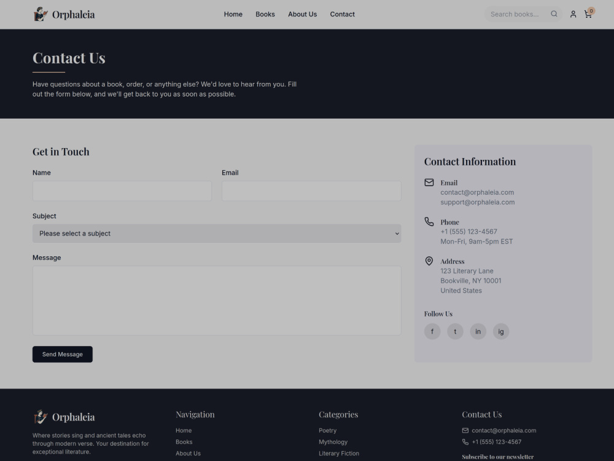Click the 'United States' text

pos(461,291)
